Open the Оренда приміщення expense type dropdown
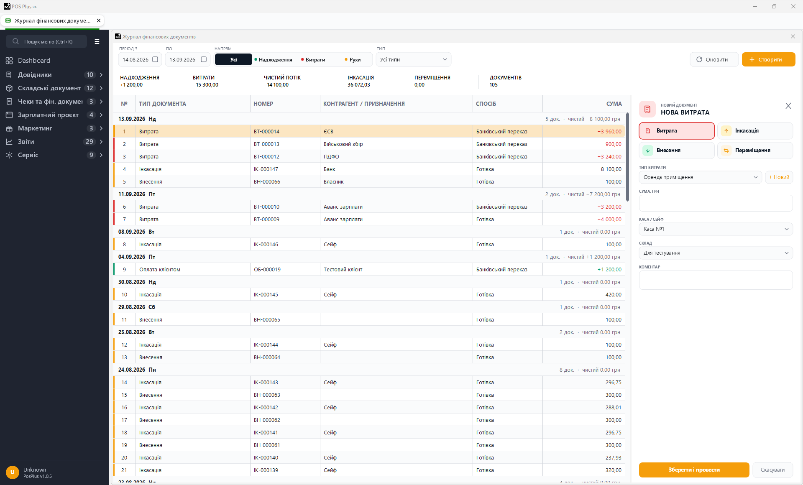 point(701,177)
